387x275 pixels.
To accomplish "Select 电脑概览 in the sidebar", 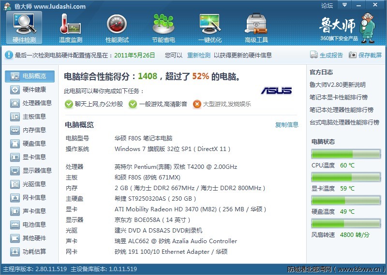I will [x=30, y=76].
